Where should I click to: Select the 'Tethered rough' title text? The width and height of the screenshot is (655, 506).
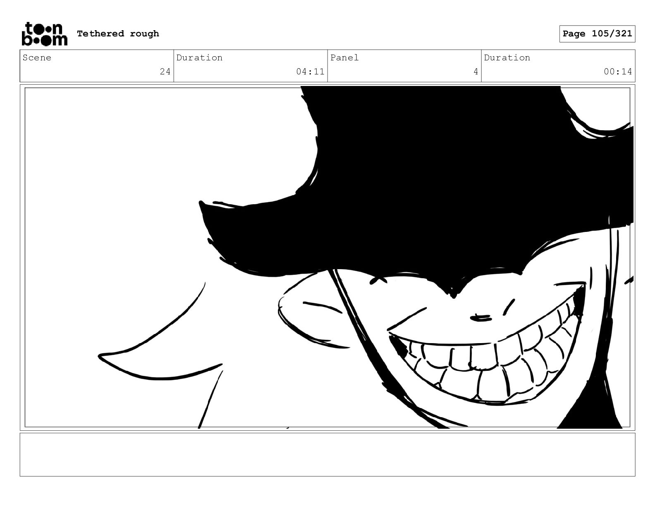tap(118, 33)
